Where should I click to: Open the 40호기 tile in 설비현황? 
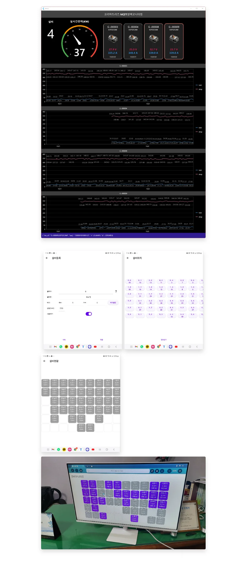pos(90,428)
